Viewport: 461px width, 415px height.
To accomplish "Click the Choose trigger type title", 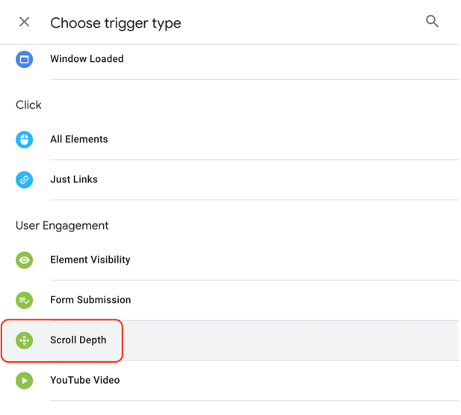I will click(x=116, y=23).
